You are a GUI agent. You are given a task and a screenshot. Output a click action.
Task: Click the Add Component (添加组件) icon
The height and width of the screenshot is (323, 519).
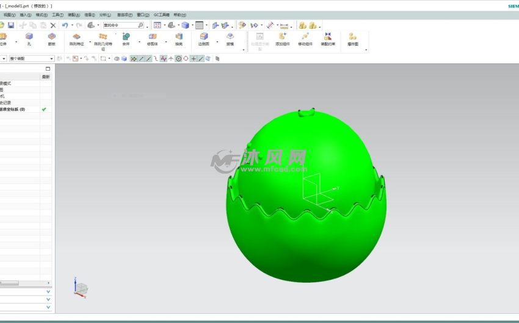tap(282, 39)
